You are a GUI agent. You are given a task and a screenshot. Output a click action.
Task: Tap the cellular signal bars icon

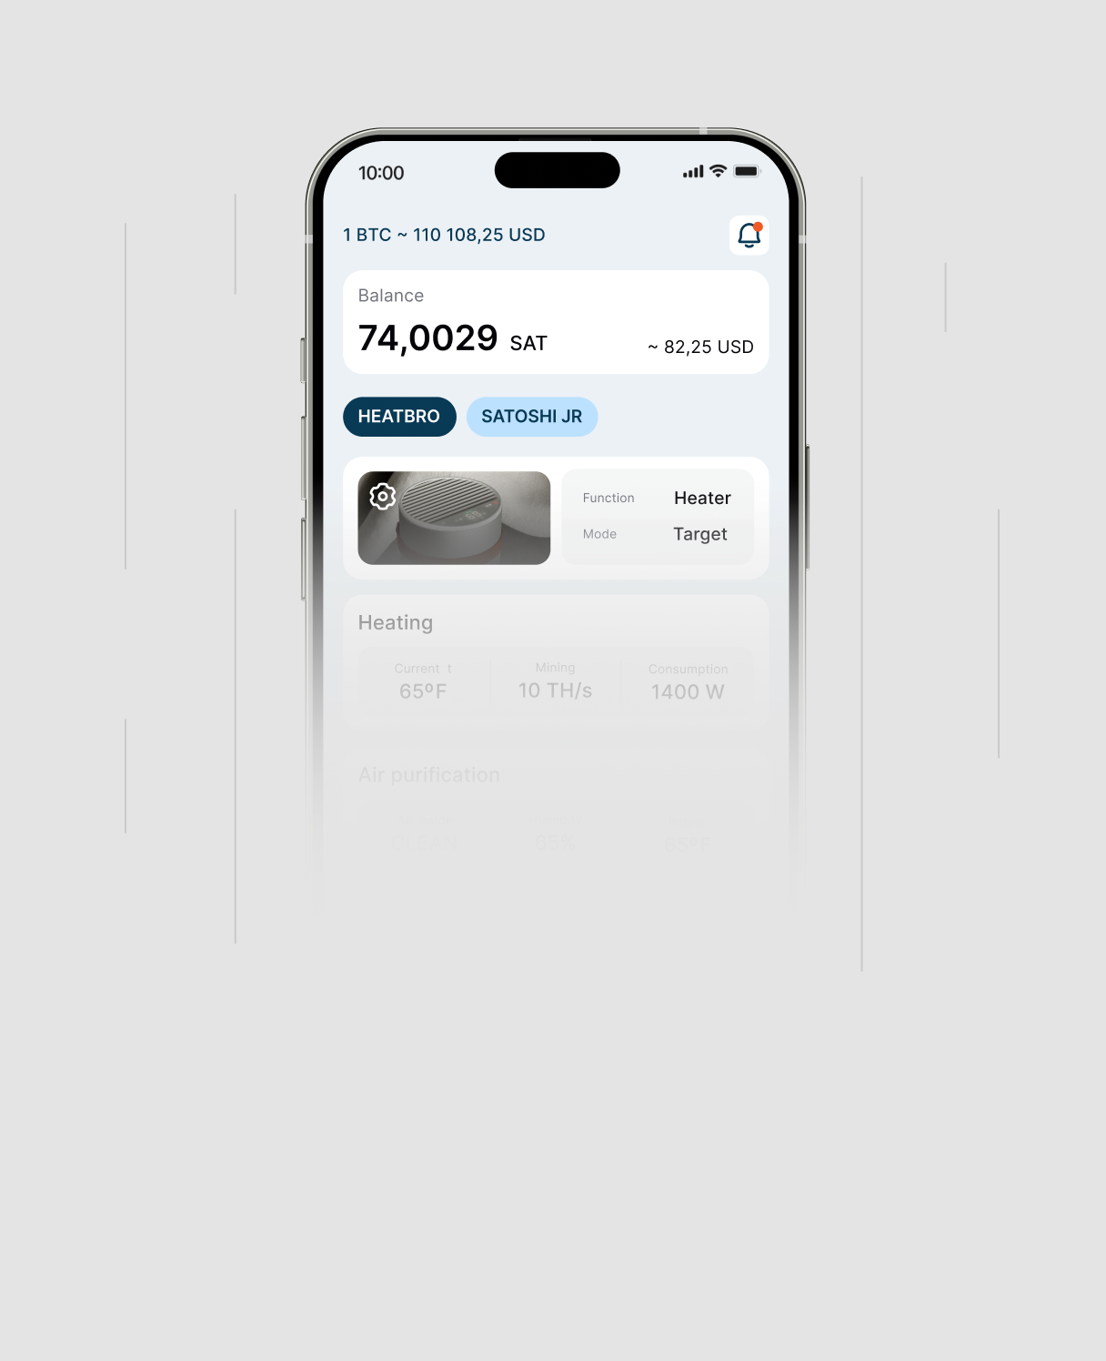pos(693,171)
